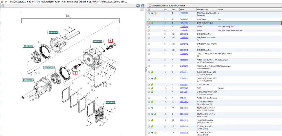Image resolution: width=282 pixels, height=136 pixels.
Task: Go to the next diagram with the forward arrow
Action: (x=142, y=6)
